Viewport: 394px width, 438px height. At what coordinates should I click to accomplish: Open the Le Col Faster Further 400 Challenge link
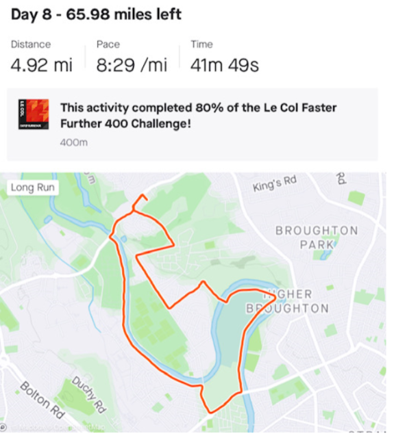pyautogui.click(x=198, y=116)
